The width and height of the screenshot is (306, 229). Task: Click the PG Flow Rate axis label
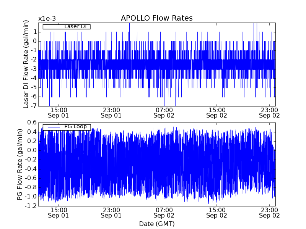20,164
